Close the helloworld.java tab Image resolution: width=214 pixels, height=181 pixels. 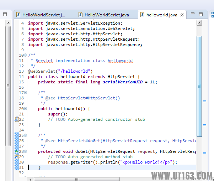(x=182, y=15)
